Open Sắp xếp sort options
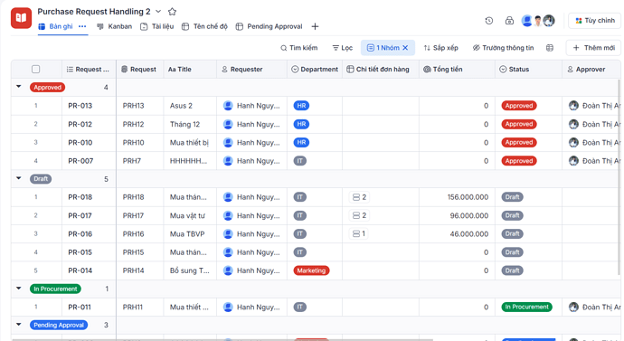This screenshot has width=624, height=341. pos(440,48)
